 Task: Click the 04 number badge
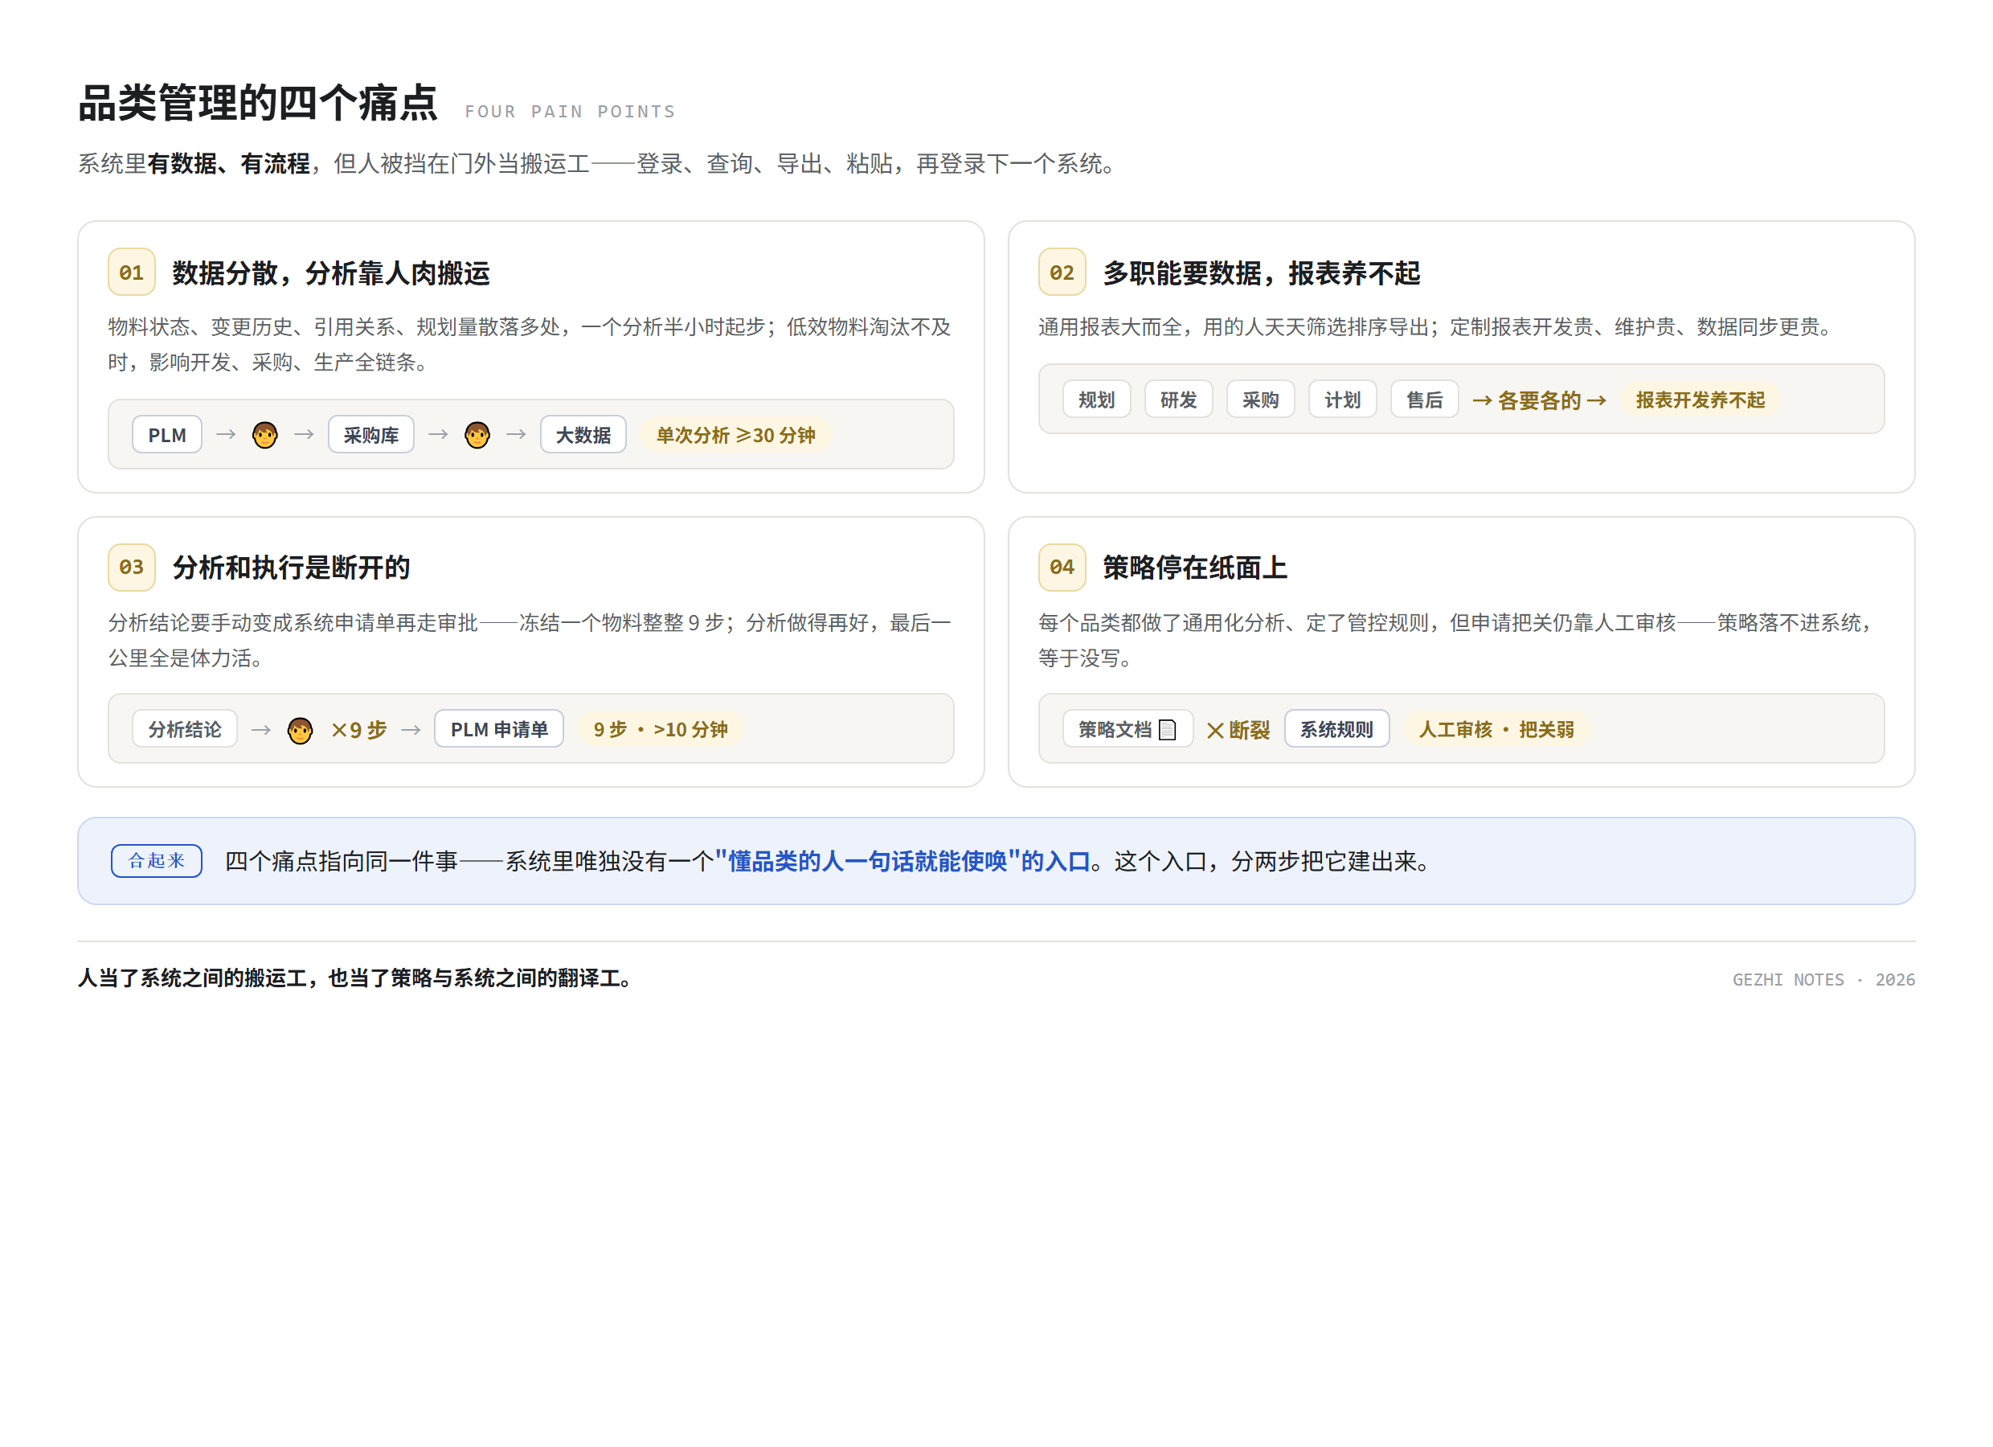tap(1062, 567)
